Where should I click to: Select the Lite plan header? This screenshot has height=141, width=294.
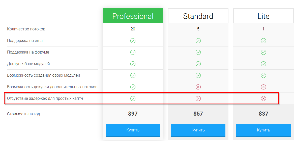(263, 16)
